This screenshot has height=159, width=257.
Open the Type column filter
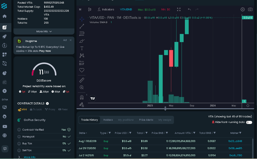[110, 133]
